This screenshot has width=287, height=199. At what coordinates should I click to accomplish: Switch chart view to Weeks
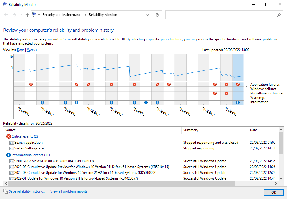click(32, 50)
